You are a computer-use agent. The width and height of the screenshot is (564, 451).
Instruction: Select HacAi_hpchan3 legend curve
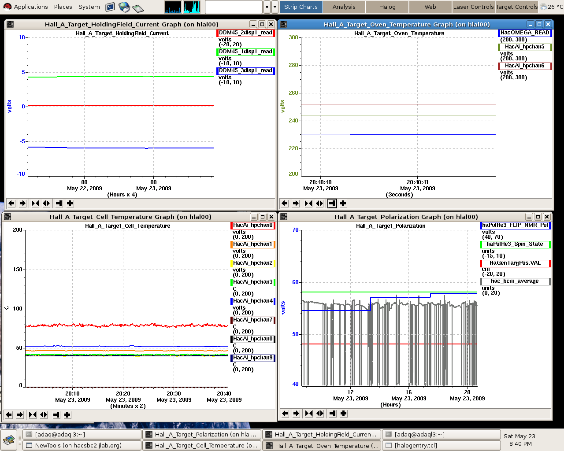click(x=253, y=282)
